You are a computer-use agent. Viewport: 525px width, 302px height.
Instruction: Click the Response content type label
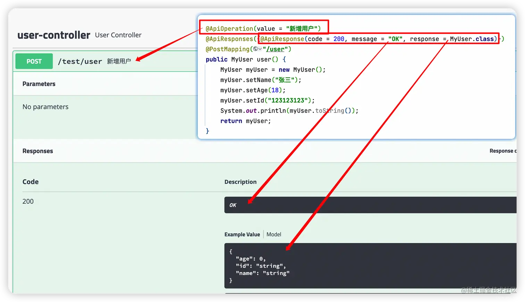pyautogui.click(x=503, y=151)
